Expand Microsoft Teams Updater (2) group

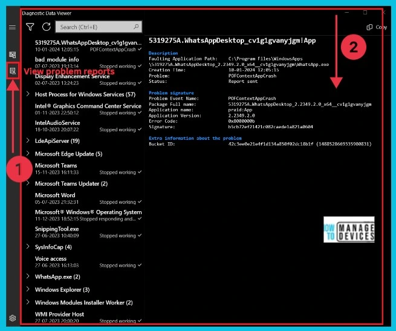[28, 183]
